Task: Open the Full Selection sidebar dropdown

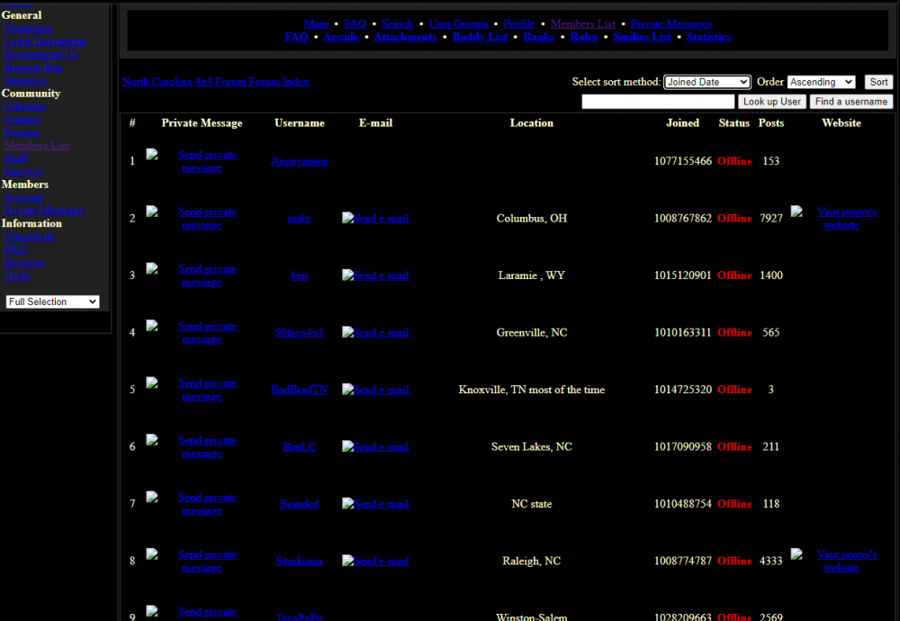Action: [x=52, y=301]
